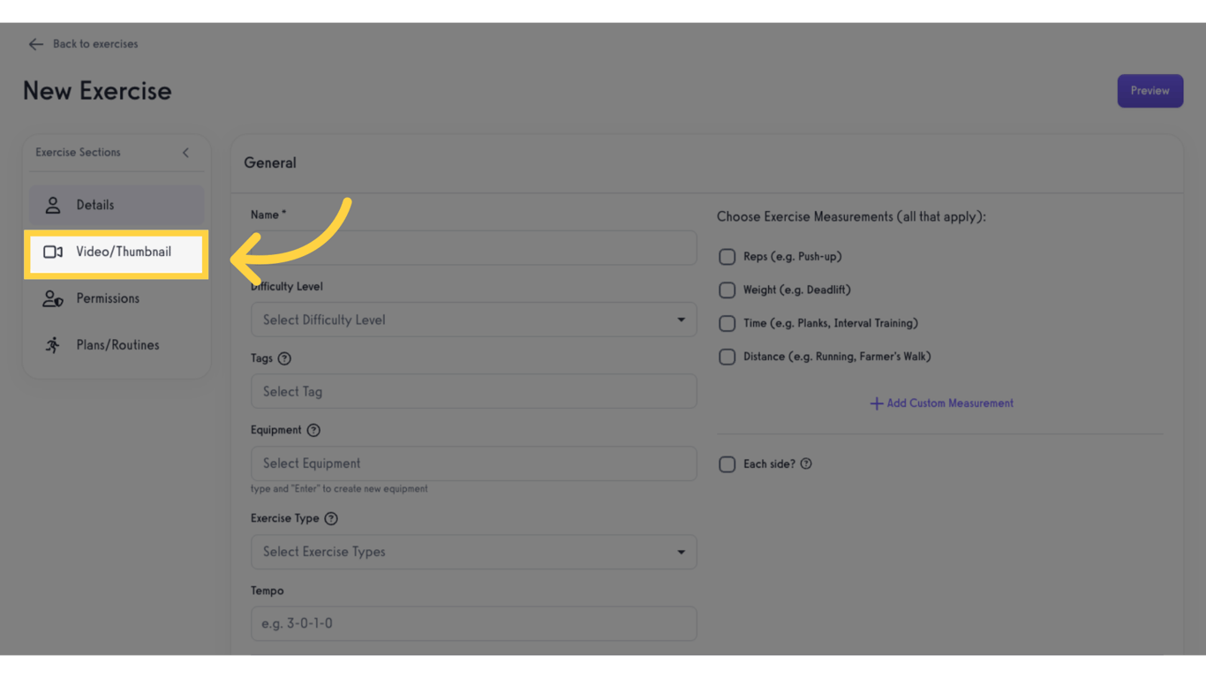This screenshot has width=1206, height=678.
Task: Click the back arrow icon
Action: point(35,44)
